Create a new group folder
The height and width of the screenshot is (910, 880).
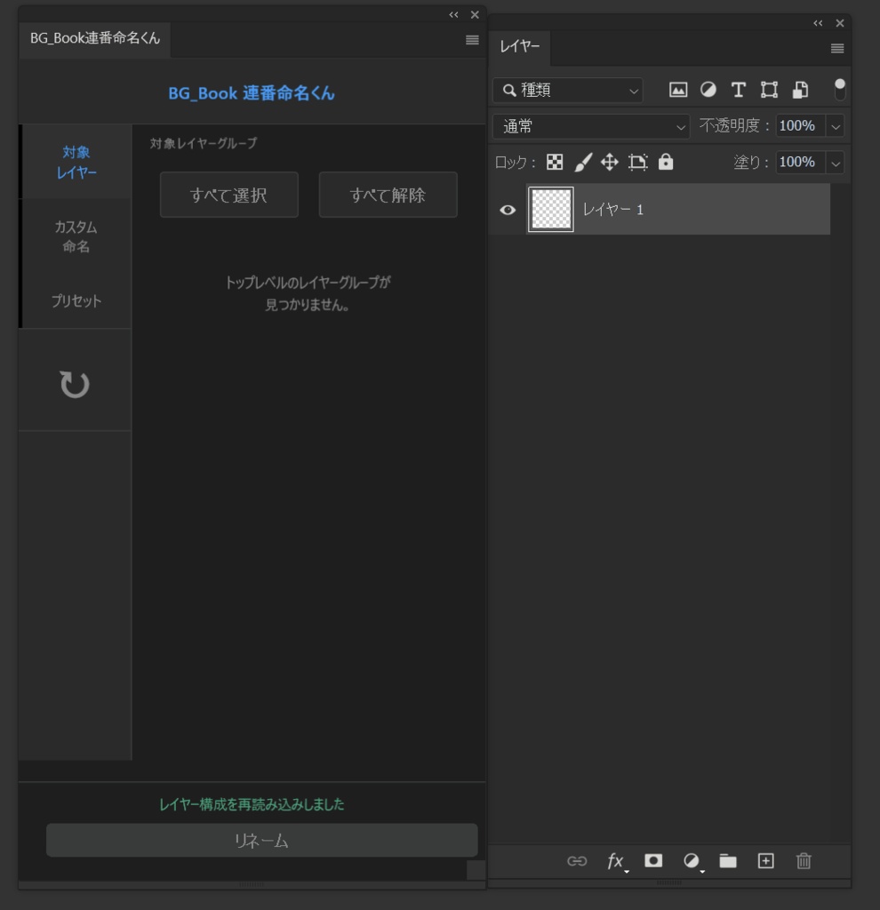pos(728,860)
